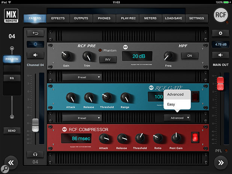Click the RCF PRE Gain knob
232x174 pixels.
coord(66,56)
